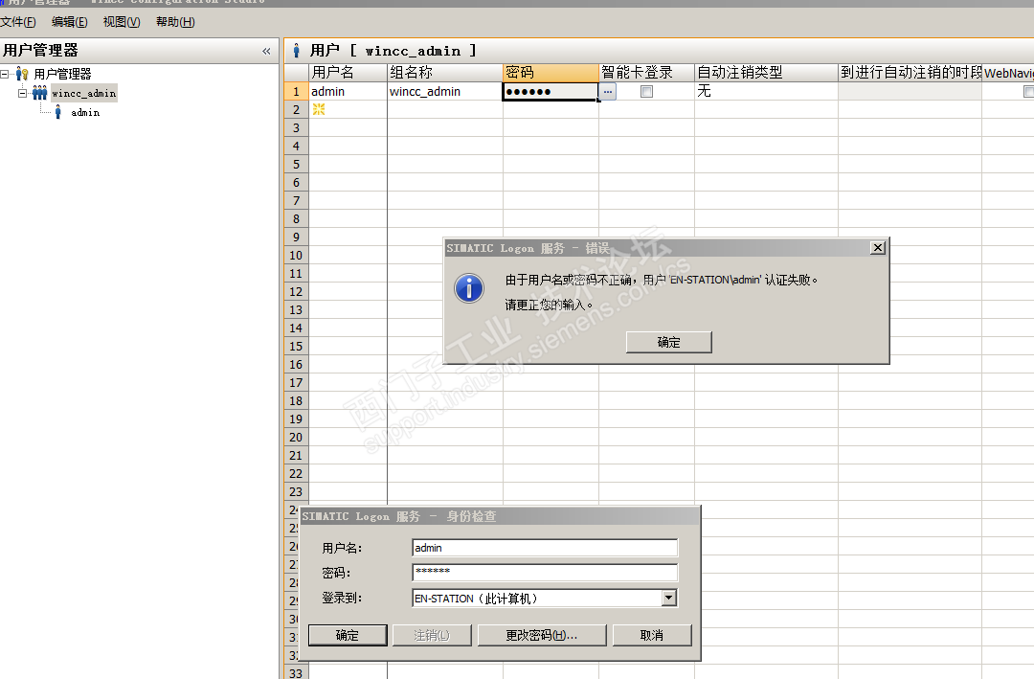Screen dimensions: 1034x679
Task: Close the SIMATIC Logon error dialog
Action: (877, 247)
